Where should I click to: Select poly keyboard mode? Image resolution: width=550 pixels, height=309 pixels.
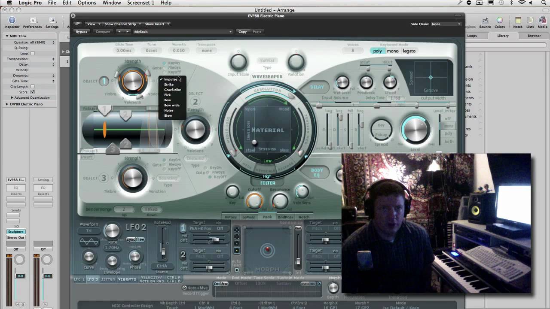pos(377,51)
